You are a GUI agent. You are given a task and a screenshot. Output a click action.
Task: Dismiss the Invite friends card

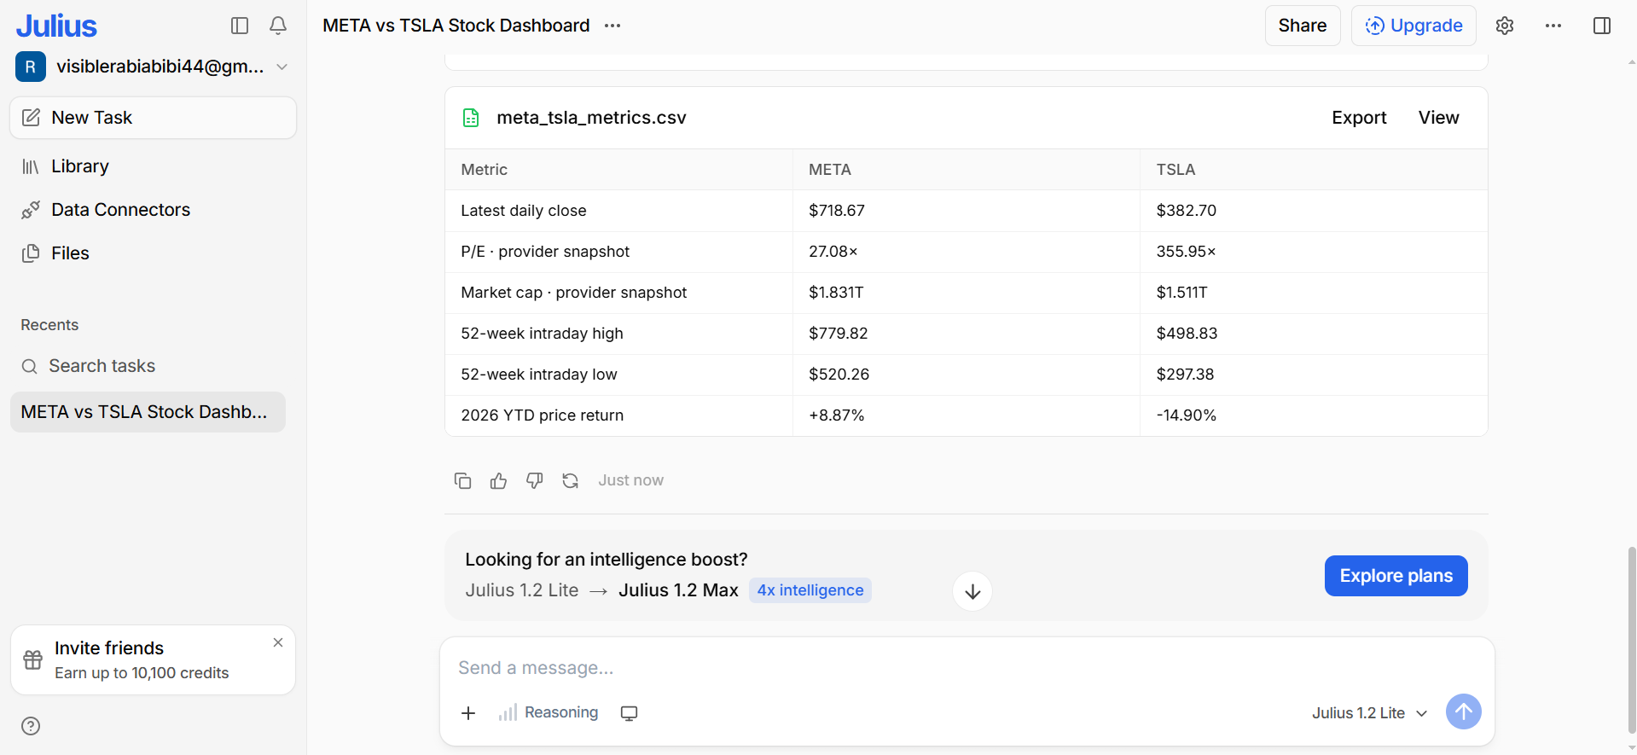[x=278, y=642]
